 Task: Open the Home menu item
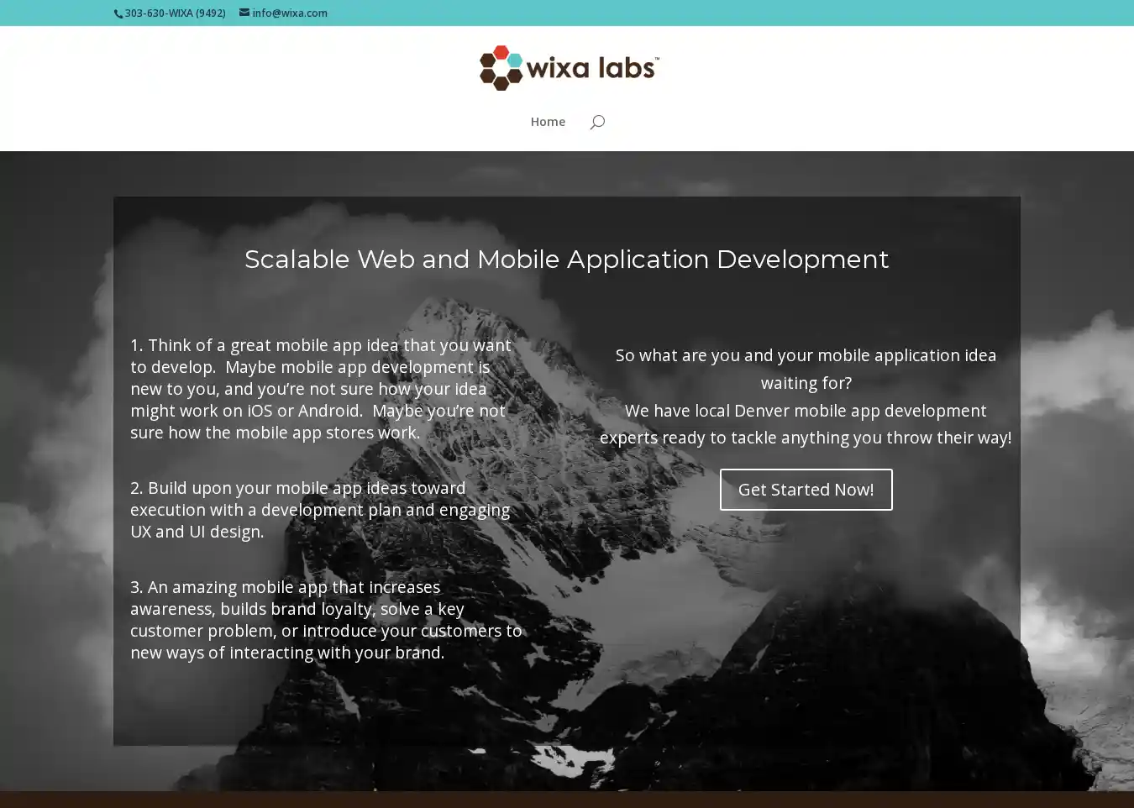click(x=548, y=122)
